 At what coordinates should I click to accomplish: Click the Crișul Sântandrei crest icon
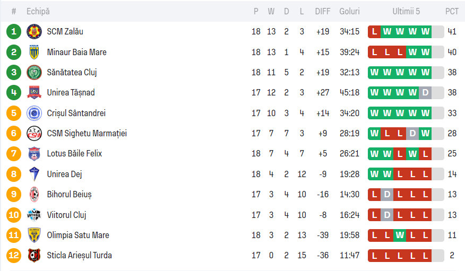click(34, 113)
